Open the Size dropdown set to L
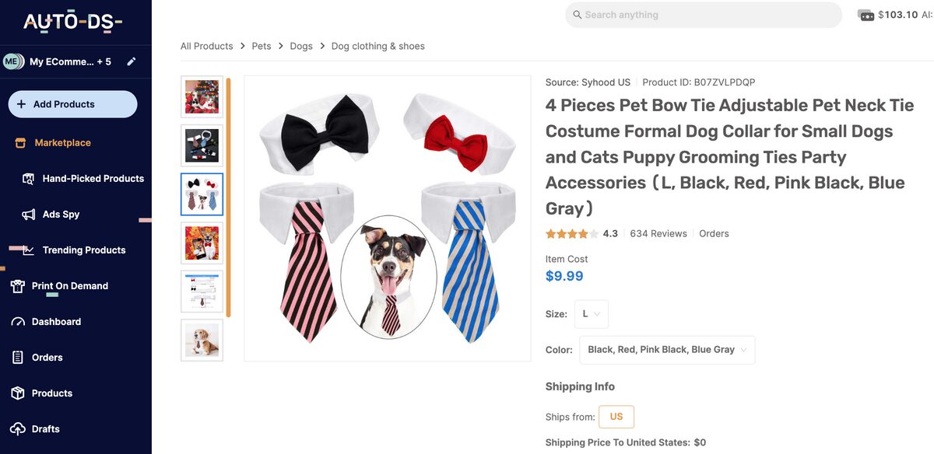934x454 pixels. click(x=591, y=313)
